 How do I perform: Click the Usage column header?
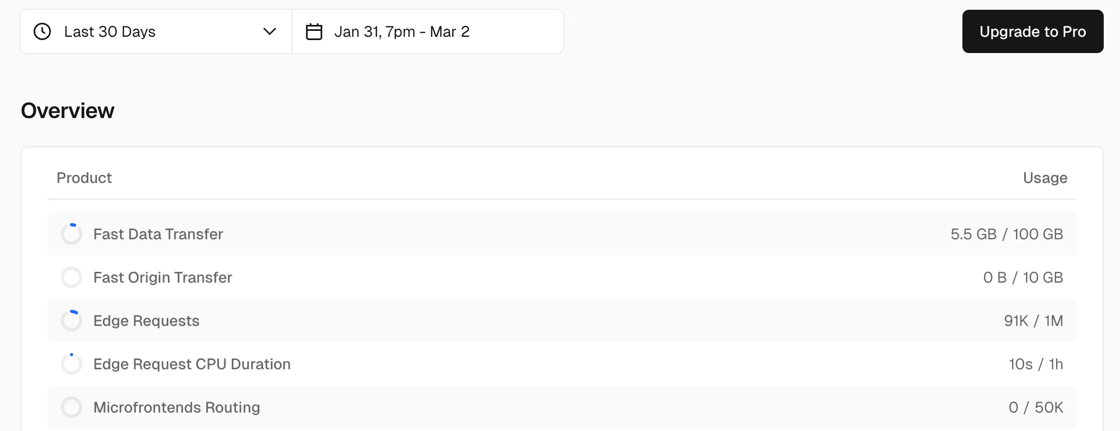[1045, 178]
